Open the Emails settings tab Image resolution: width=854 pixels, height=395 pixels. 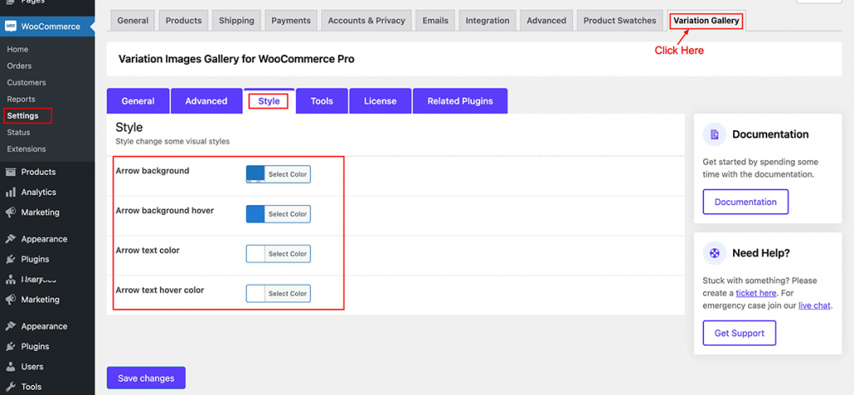(x=435, y=21)
